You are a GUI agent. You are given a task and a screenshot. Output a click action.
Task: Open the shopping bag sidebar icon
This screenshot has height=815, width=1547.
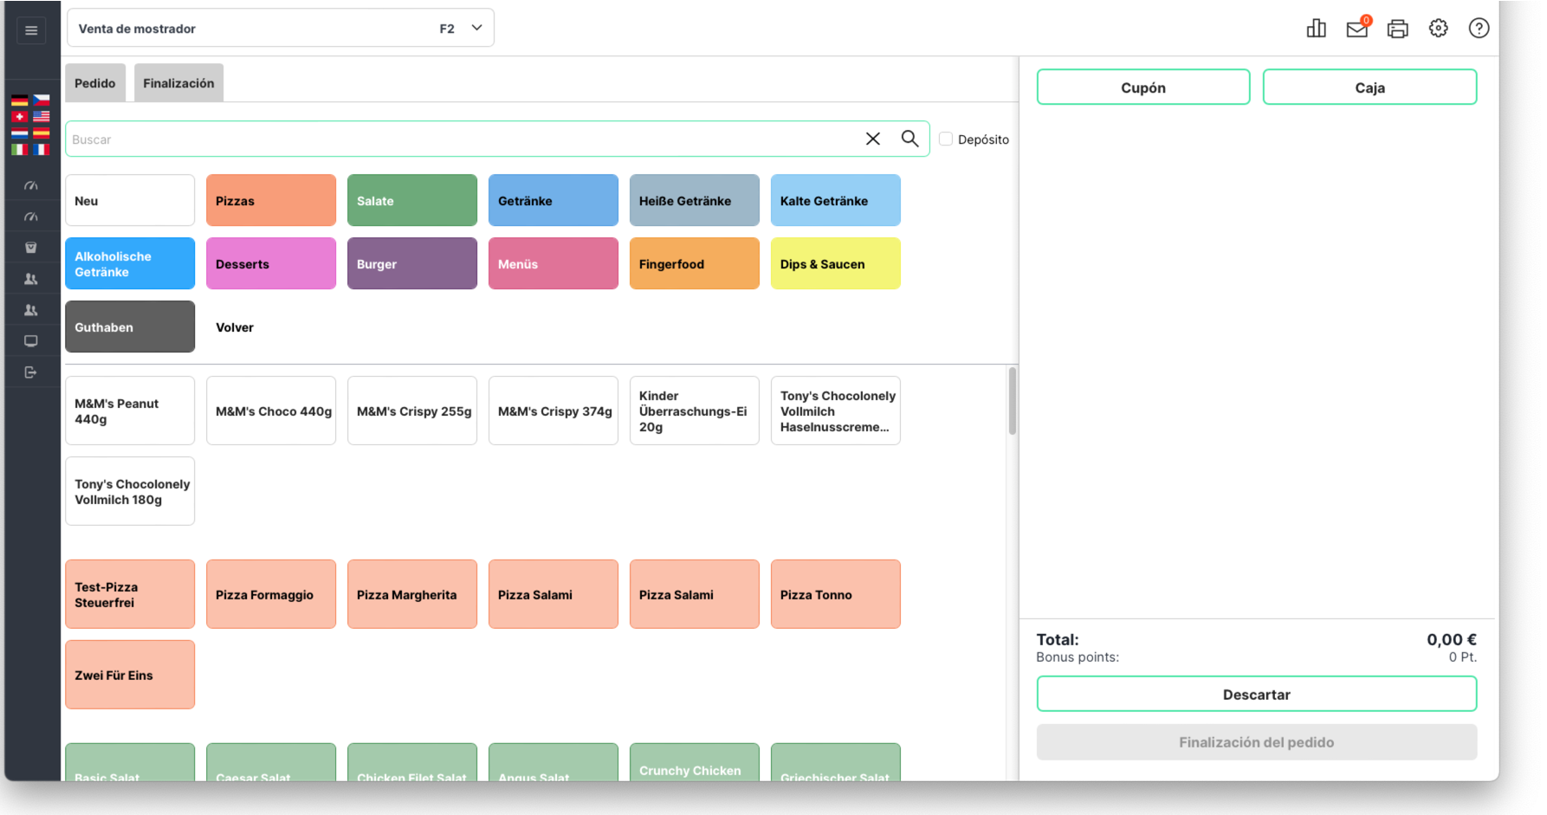point(31,248)
